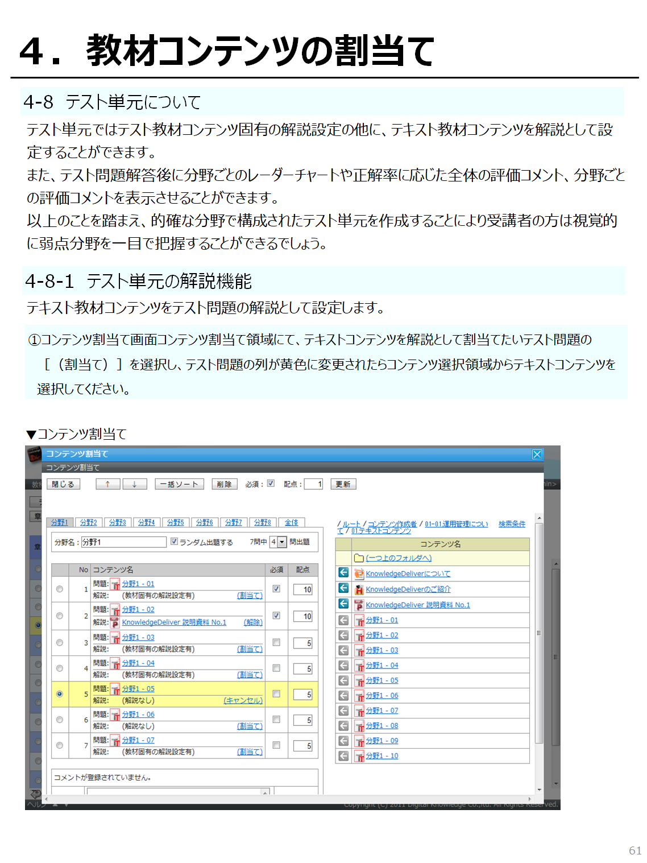The image size is (647, 863).
Task: Click the 検索条件 link
Action: click(512, 524)
